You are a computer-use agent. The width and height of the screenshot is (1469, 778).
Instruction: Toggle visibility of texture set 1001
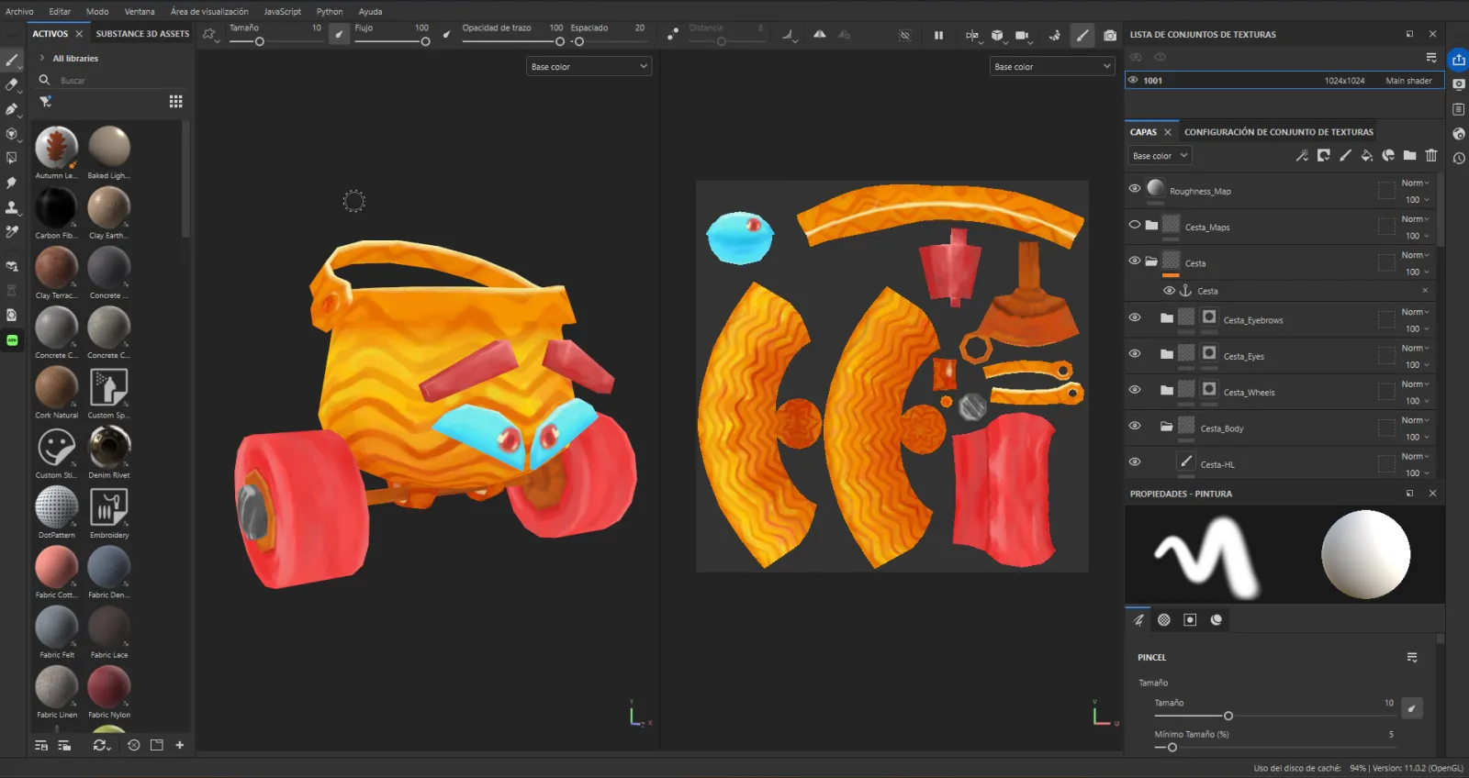(1133, 81)
